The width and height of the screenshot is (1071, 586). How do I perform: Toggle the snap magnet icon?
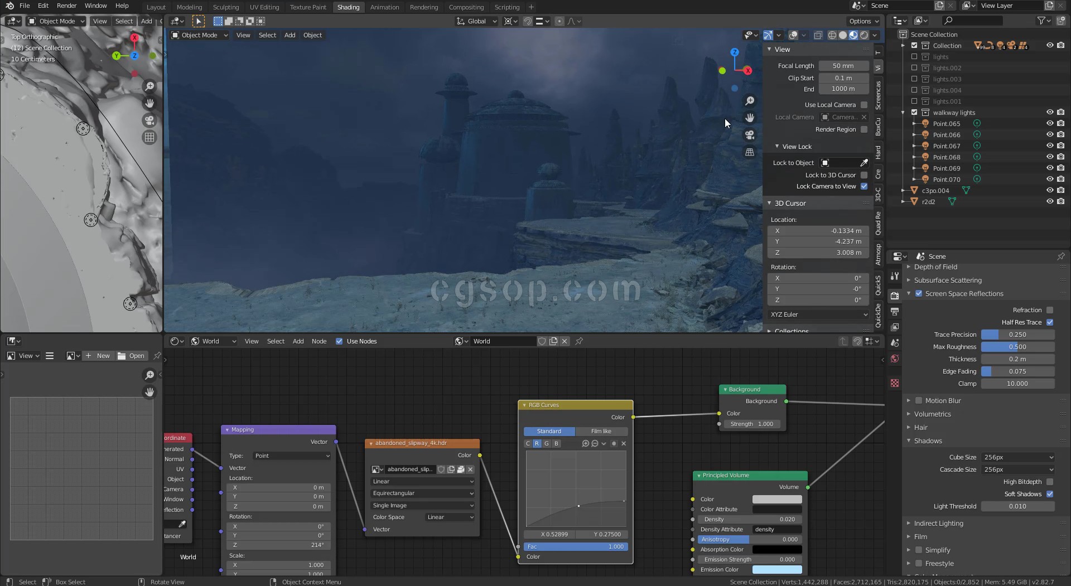pos(527,21)
